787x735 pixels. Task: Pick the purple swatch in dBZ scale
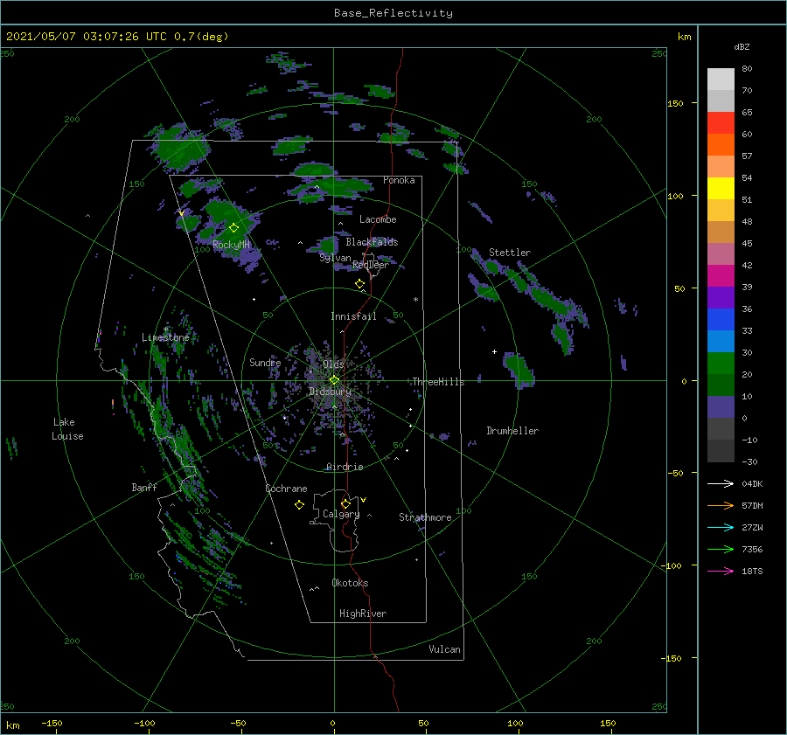pos(721,297)
